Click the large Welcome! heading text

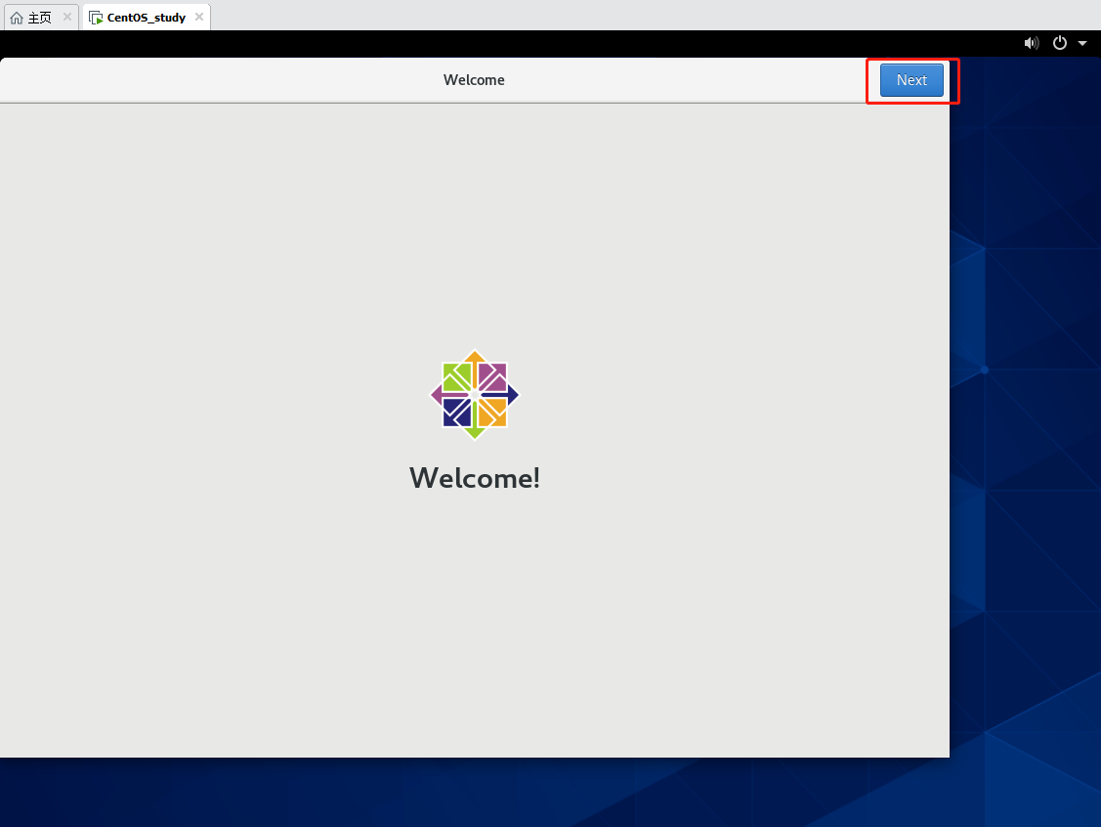(475, 478)
